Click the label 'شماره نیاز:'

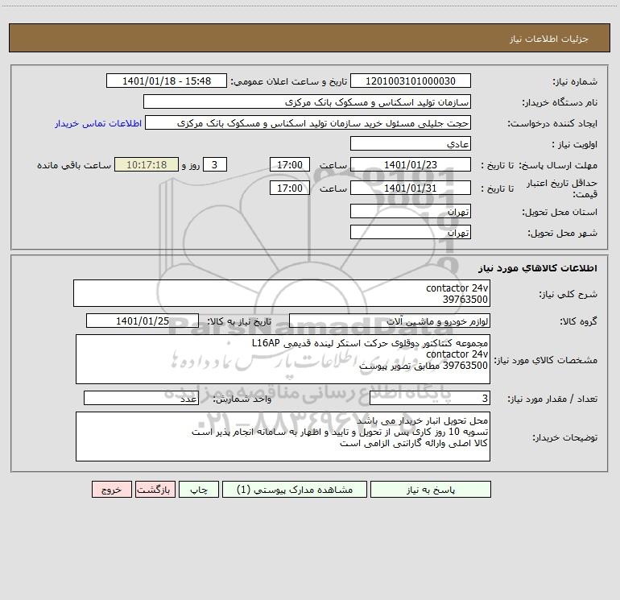pyautogui.click(x=575, y=81)
